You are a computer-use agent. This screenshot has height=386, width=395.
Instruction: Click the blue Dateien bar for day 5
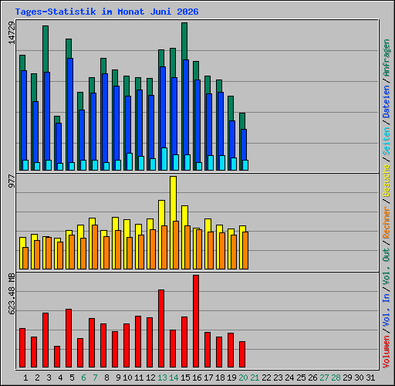pos(70,110)
